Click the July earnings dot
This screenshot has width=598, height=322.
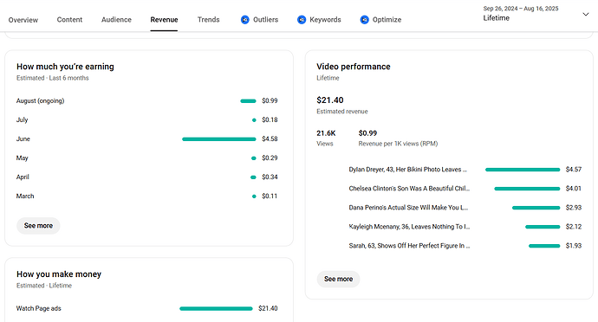254,120
